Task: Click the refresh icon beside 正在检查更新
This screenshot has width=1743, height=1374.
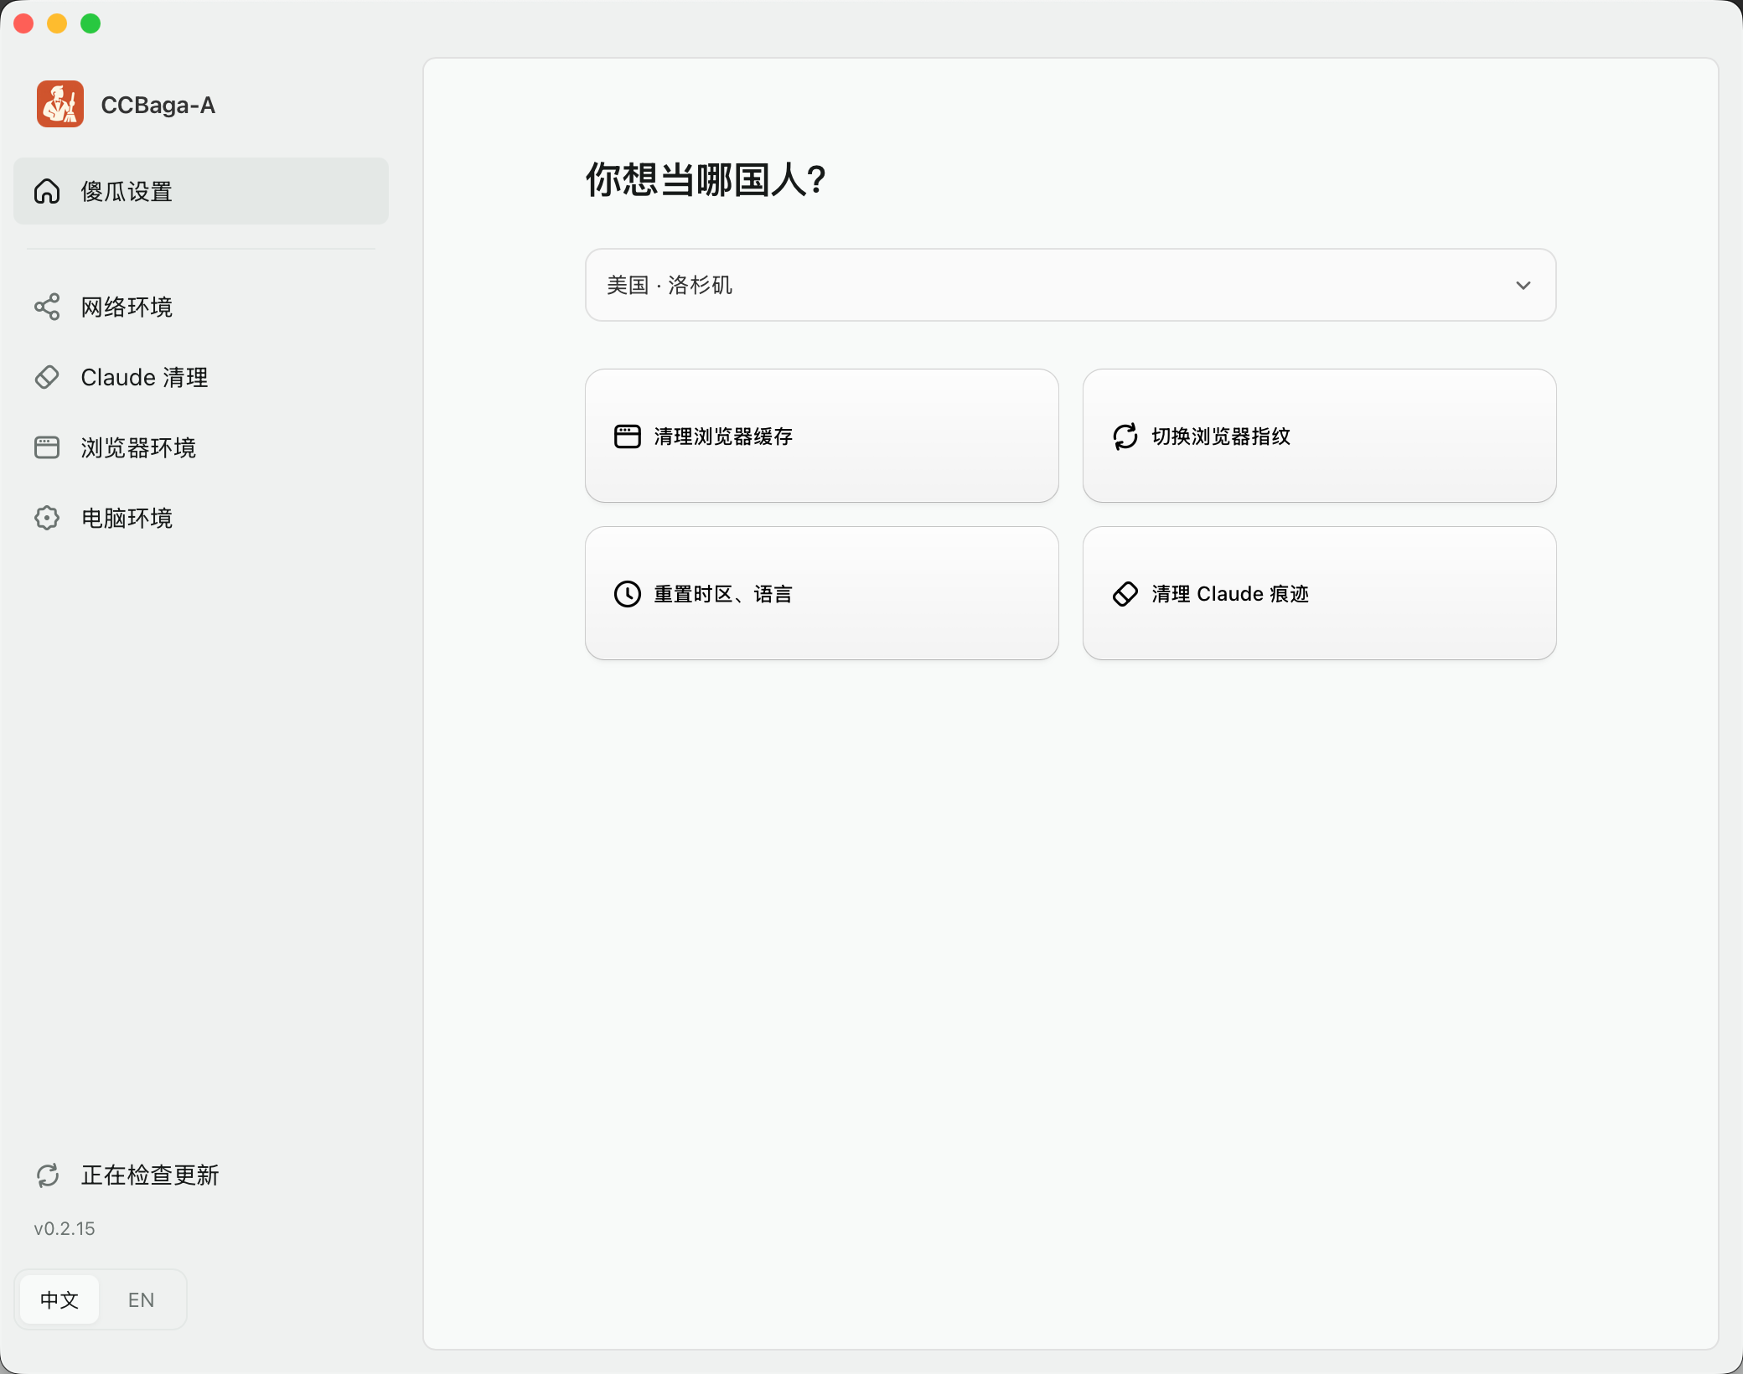Action: point(48,1175)
